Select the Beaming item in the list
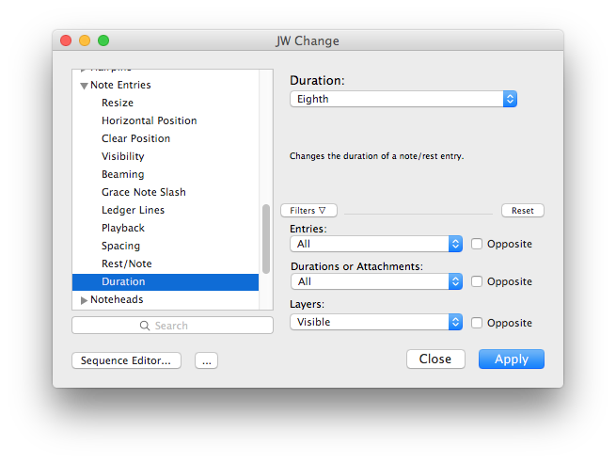Viewport: 616px width, 463px height. 123,174
